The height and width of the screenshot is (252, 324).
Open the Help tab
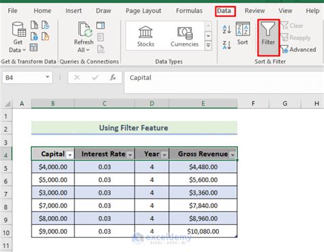point(312,11)
